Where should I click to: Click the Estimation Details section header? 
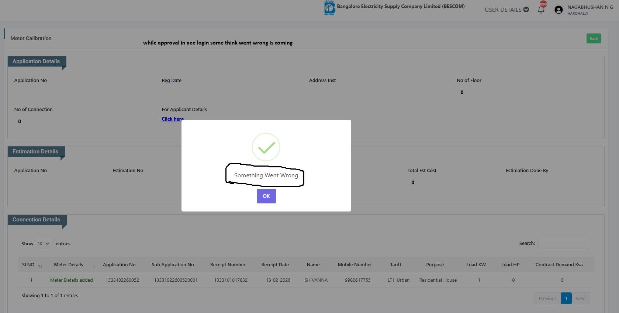point(35,152)
